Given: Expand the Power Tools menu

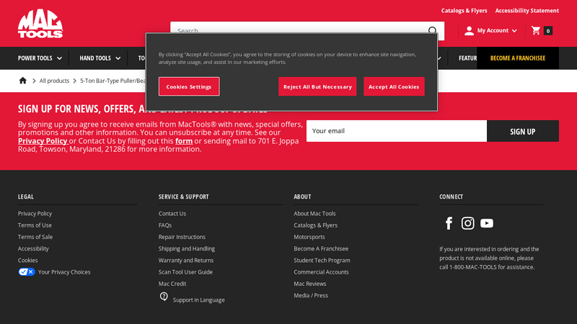Looking at the screenshot, I should pyautogui.click(x=40, y=58).
